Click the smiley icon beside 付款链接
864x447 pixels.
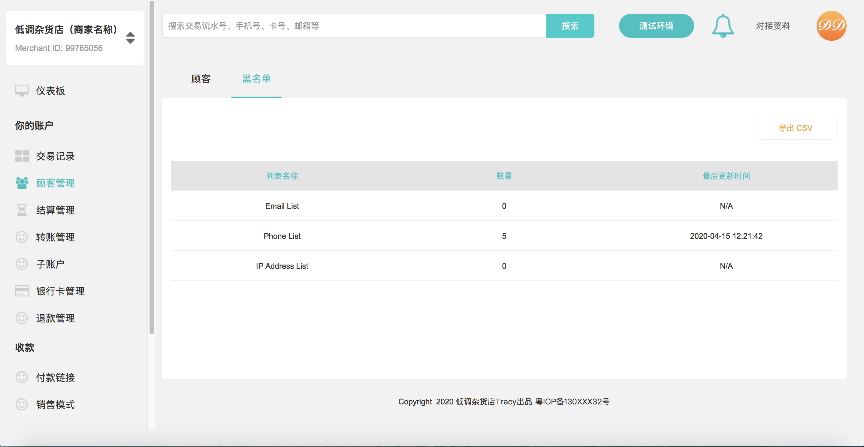pyautogui.click(x=22, y=377)
